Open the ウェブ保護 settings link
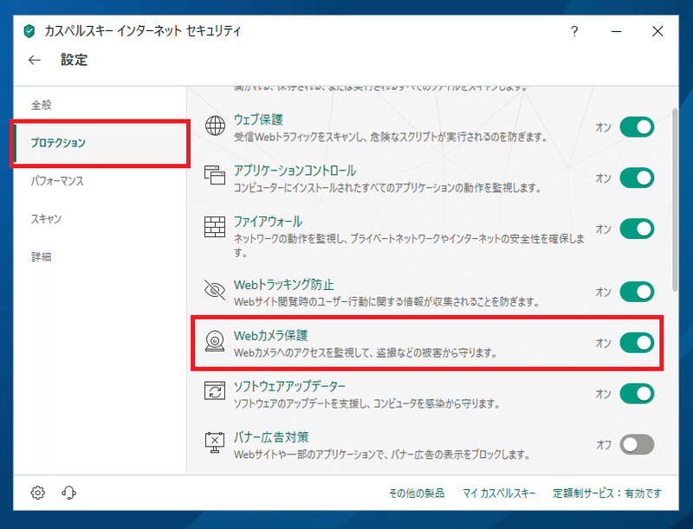Screen dimensions: 693x529 [x=258, y=119]
